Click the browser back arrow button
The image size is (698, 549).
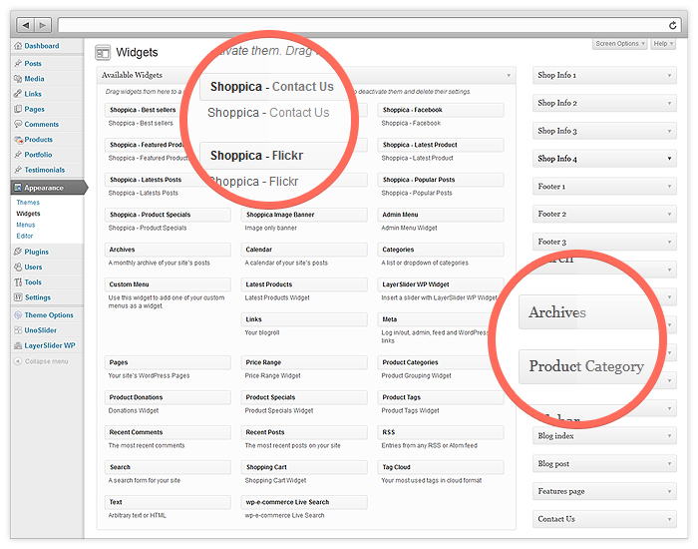pyautogui.click(x=25, y=25)
